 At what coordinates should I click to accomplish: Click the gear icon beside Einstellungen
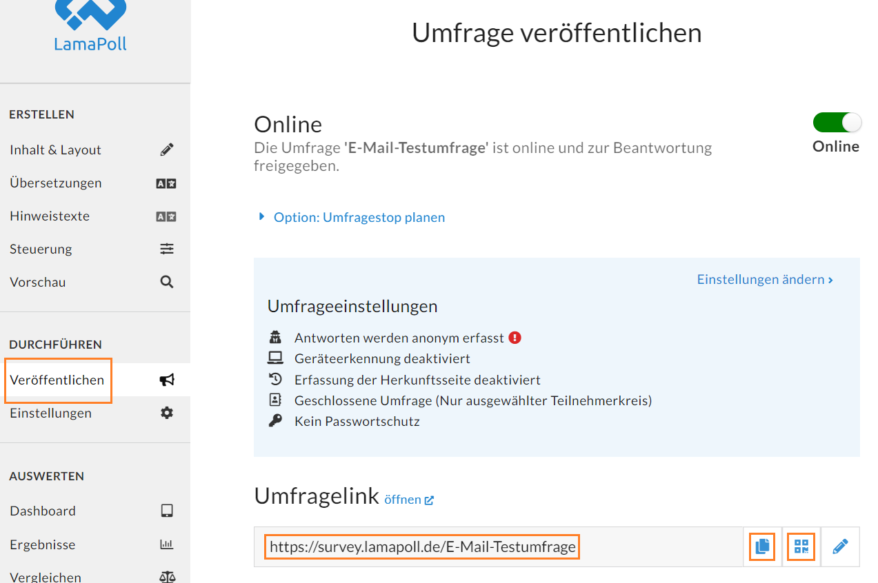167,413
